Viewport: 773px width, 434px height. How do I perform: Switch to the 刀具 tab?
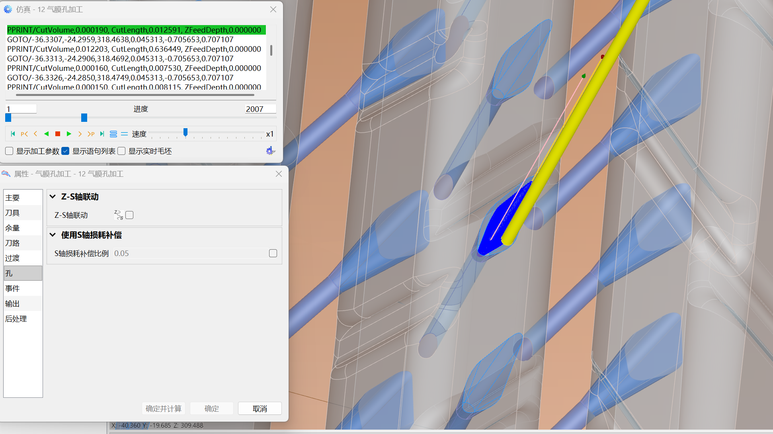[x=13, y=213]
